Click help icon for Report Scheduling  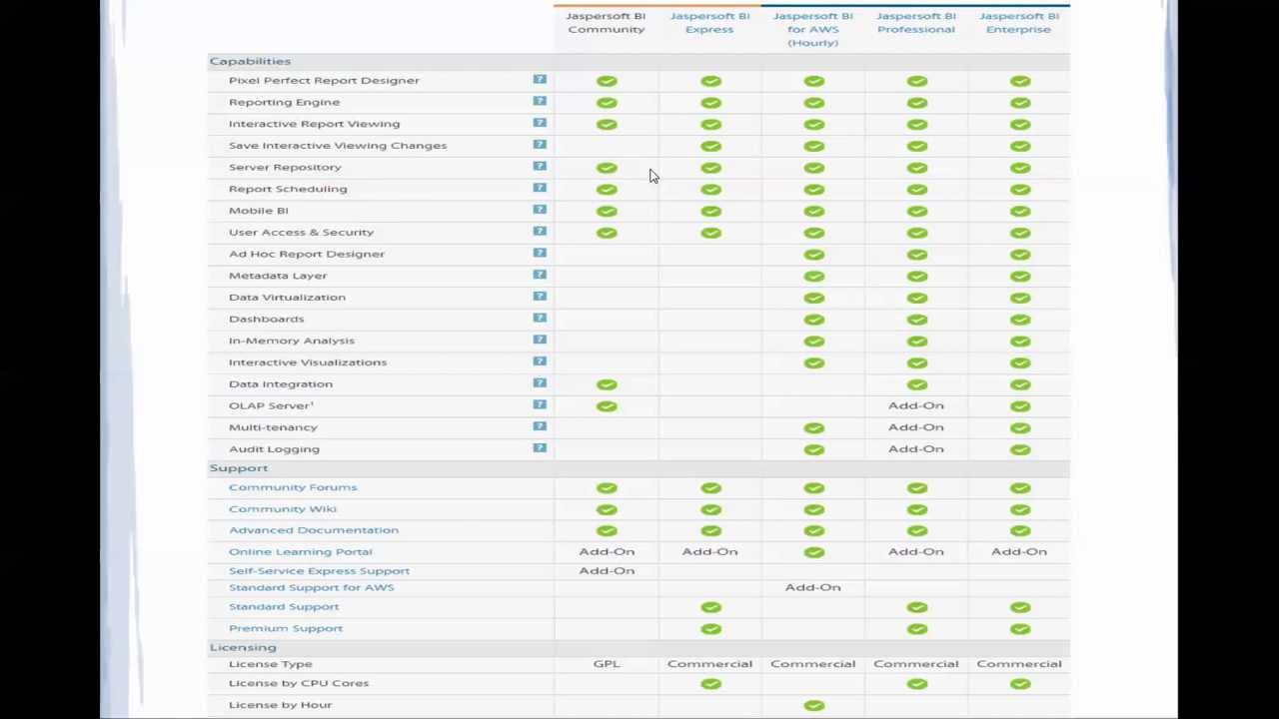point(540,188)
